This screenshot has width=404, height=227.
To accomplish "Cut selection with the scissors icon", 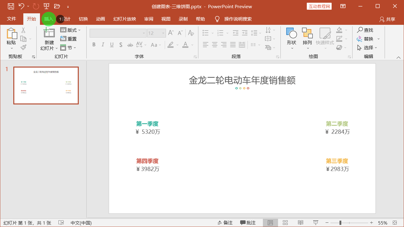I will (23, 30).
